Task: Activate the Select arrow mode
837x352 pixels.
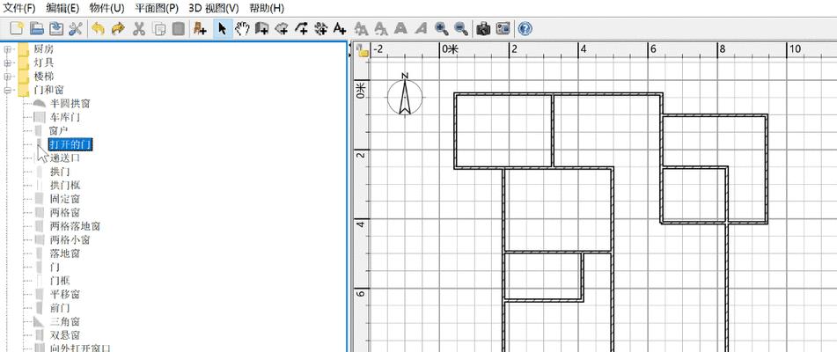Action: (223, 29)
